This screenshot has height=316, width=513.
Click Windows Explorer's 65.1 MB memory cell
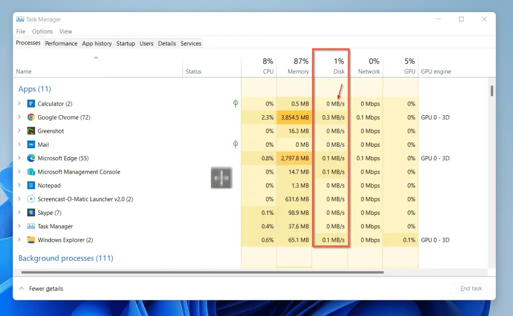pos(295,240)
